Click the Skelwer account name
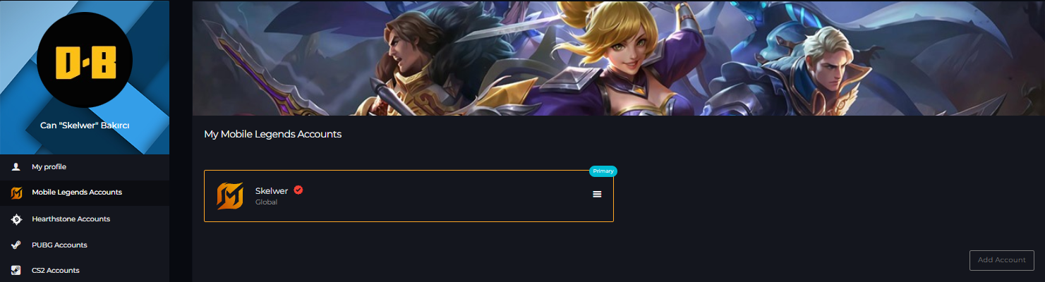This screenshot has height=282, width=1045. 272,191
